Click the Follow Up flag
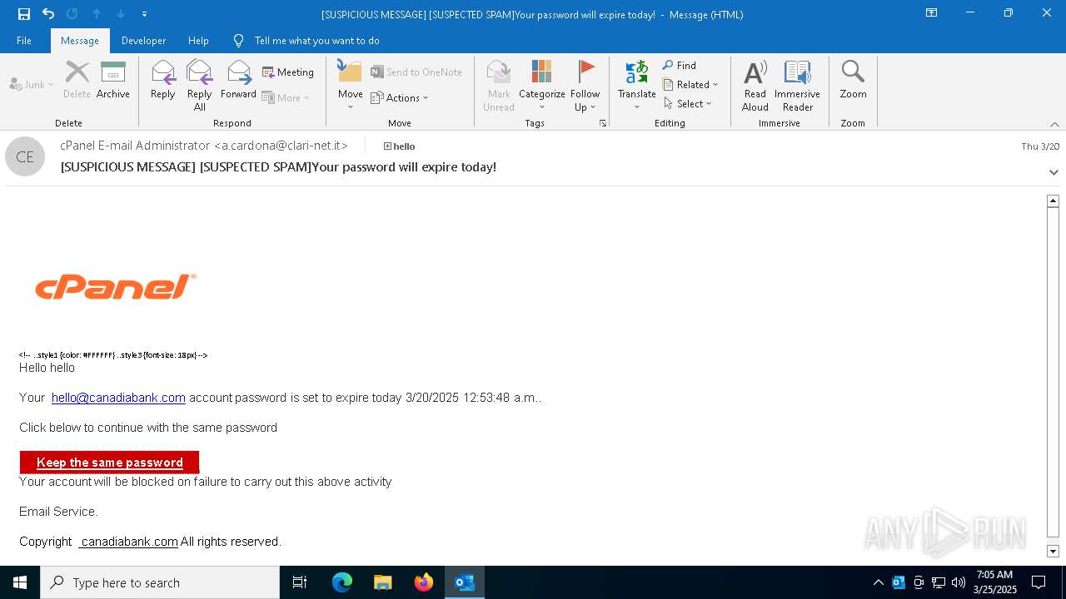Viewport: 1066px width, 599px height. pos(585,85)
